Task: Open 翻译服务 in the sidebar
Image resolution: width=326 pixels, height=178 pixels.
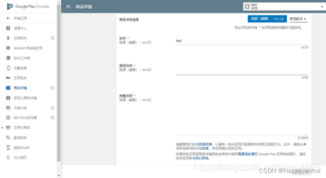Action: (x=20, y=138)
